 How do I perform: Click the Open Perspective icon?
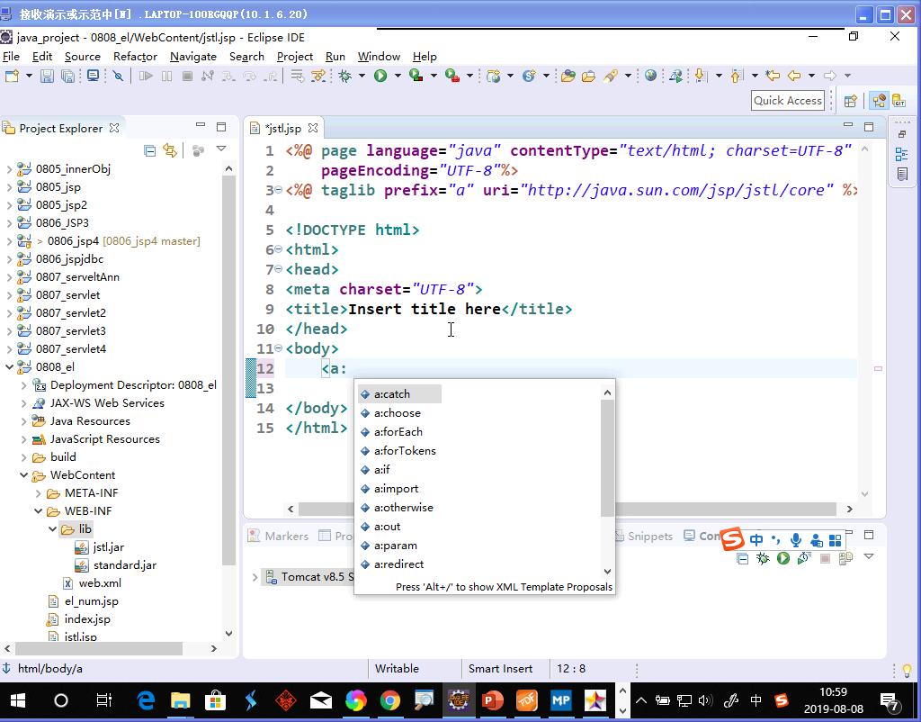(x=850, y=101)
